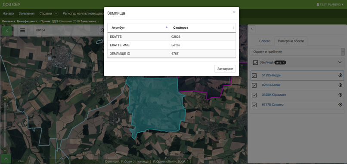The height and width of the screenshot is (164, 347).
Task: Click the target icon beside 36289-Караисен
Action: (x=341, y=95)
